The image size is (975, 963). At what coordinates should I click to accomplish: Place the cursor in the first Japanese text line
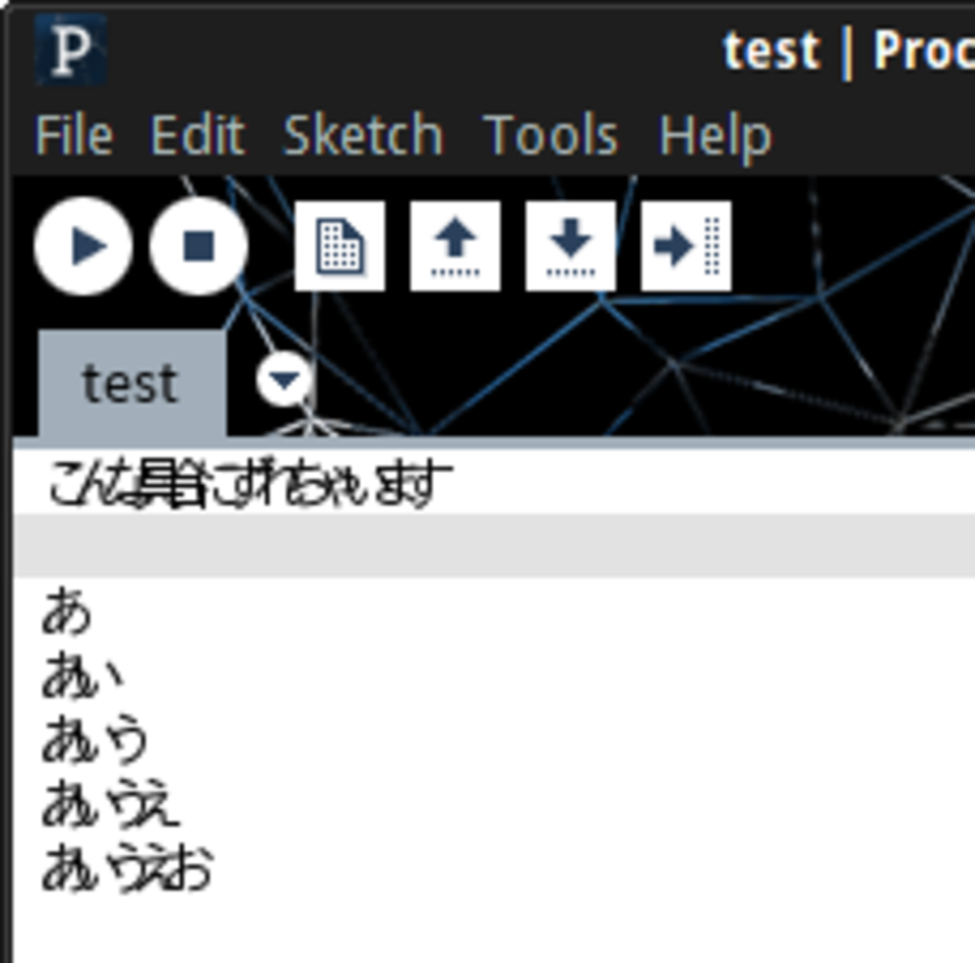(x=250, y=484)
